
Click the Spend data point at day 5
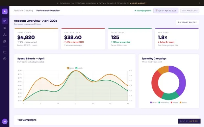[x=41, y=78]
